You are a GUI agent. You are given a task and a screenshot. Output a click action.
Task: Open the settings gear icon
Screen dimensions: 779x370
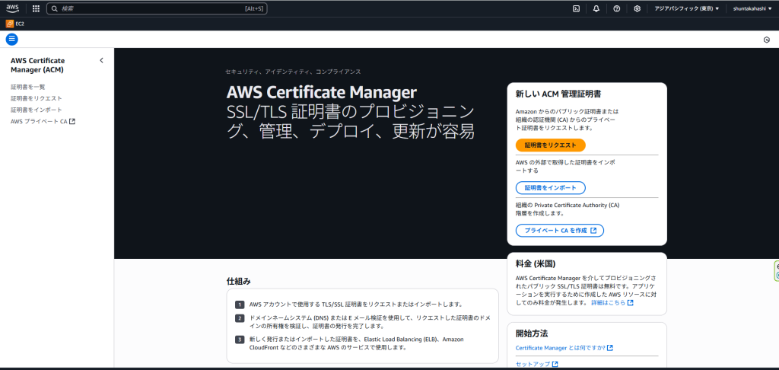point(637,8)
